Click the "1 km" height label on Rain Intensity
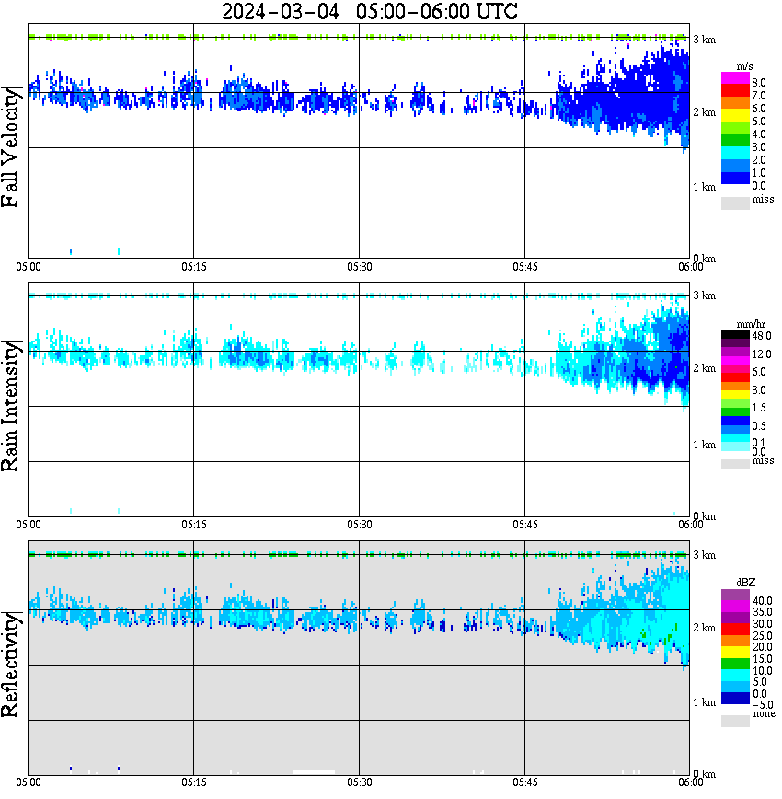Screen dimensions: 782x799 tap(704, 445)
